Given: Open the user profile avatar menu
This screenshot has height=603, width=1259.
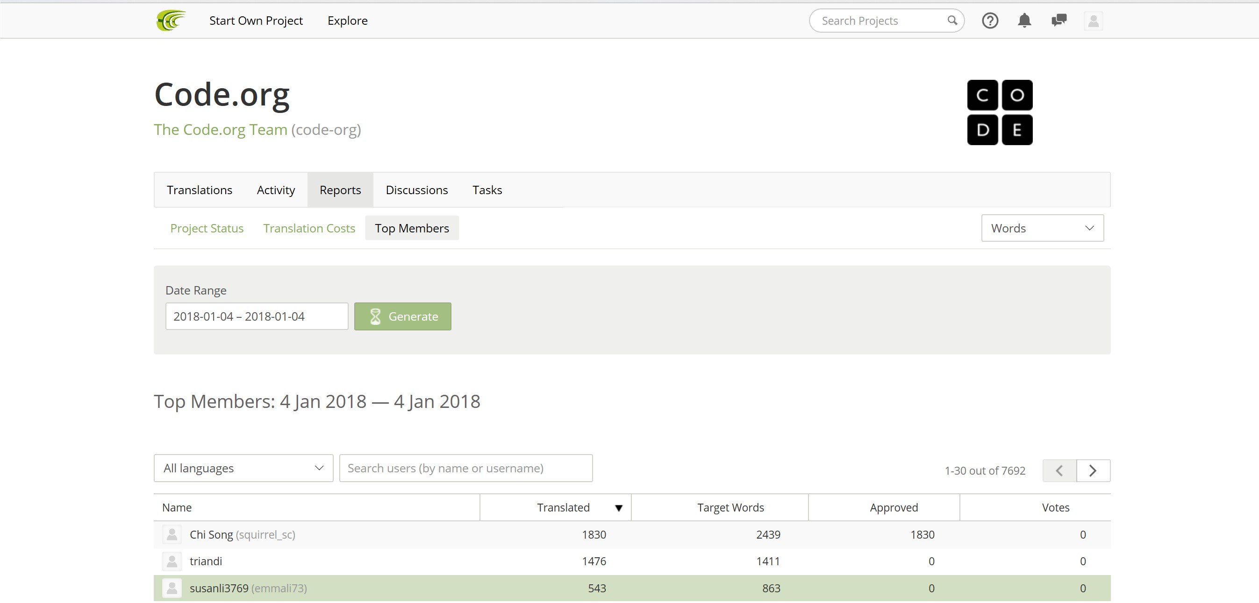Looking at the screenshot, I should [1093, 21].
